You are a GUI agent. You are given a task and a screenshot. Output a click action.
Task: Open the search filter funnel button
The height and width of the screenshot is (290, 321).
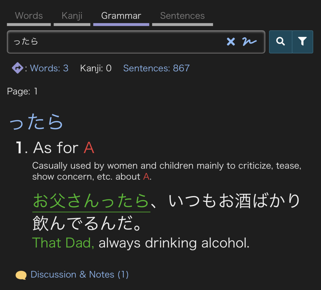coord(303,42)
